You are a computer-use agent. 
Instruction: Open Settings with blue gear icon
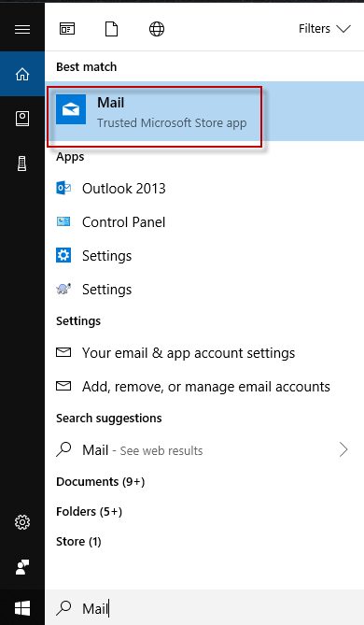(x=204, y=255)
